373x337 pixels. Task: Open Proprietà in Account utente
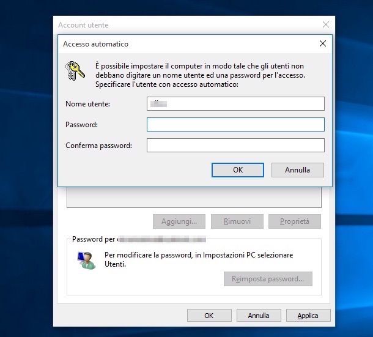[x=295, y=221]
